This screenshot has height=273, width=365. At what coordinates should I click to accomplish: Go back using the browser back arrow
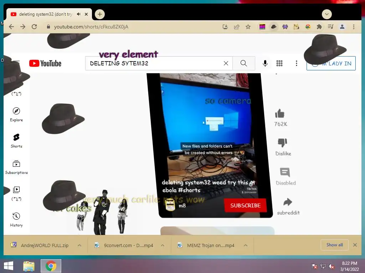(11, 27)
